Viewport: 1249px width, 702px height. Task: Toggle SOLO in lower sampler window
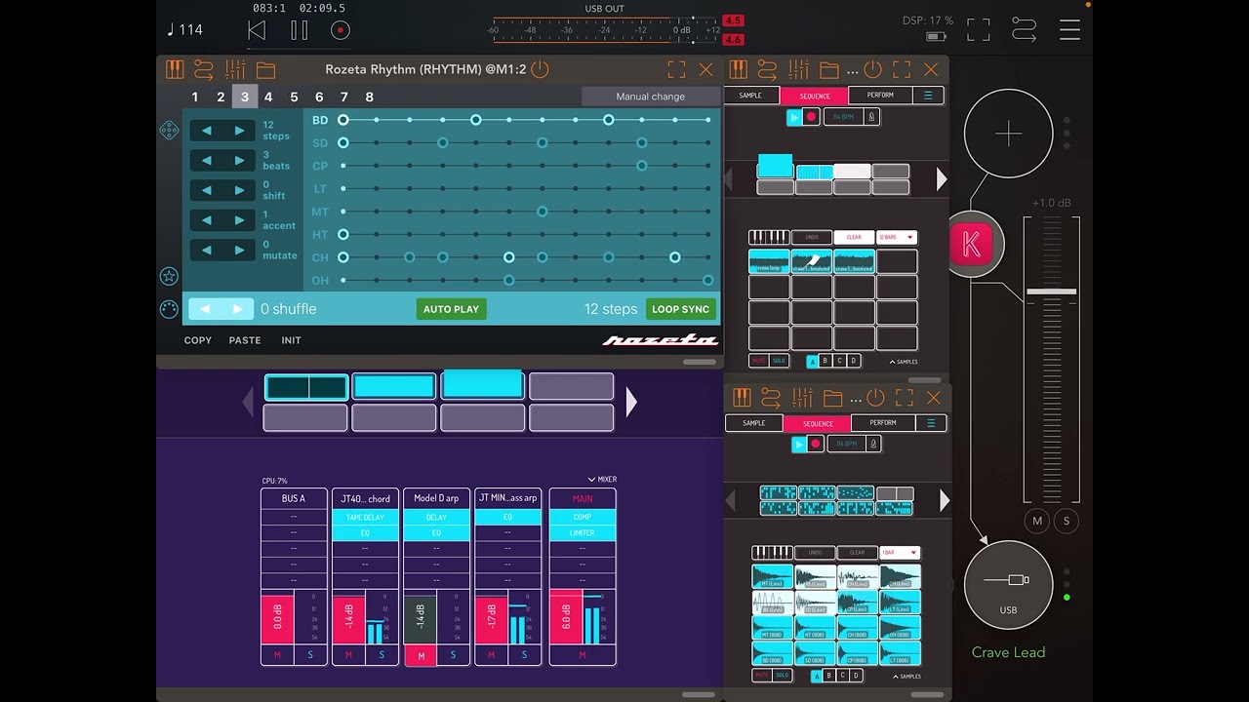pos(782,675)
